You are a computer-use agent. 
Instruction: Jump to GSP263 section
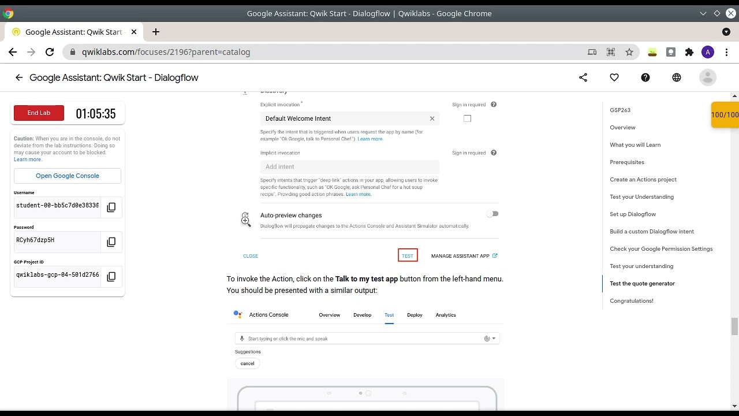(x=620, y=110)
